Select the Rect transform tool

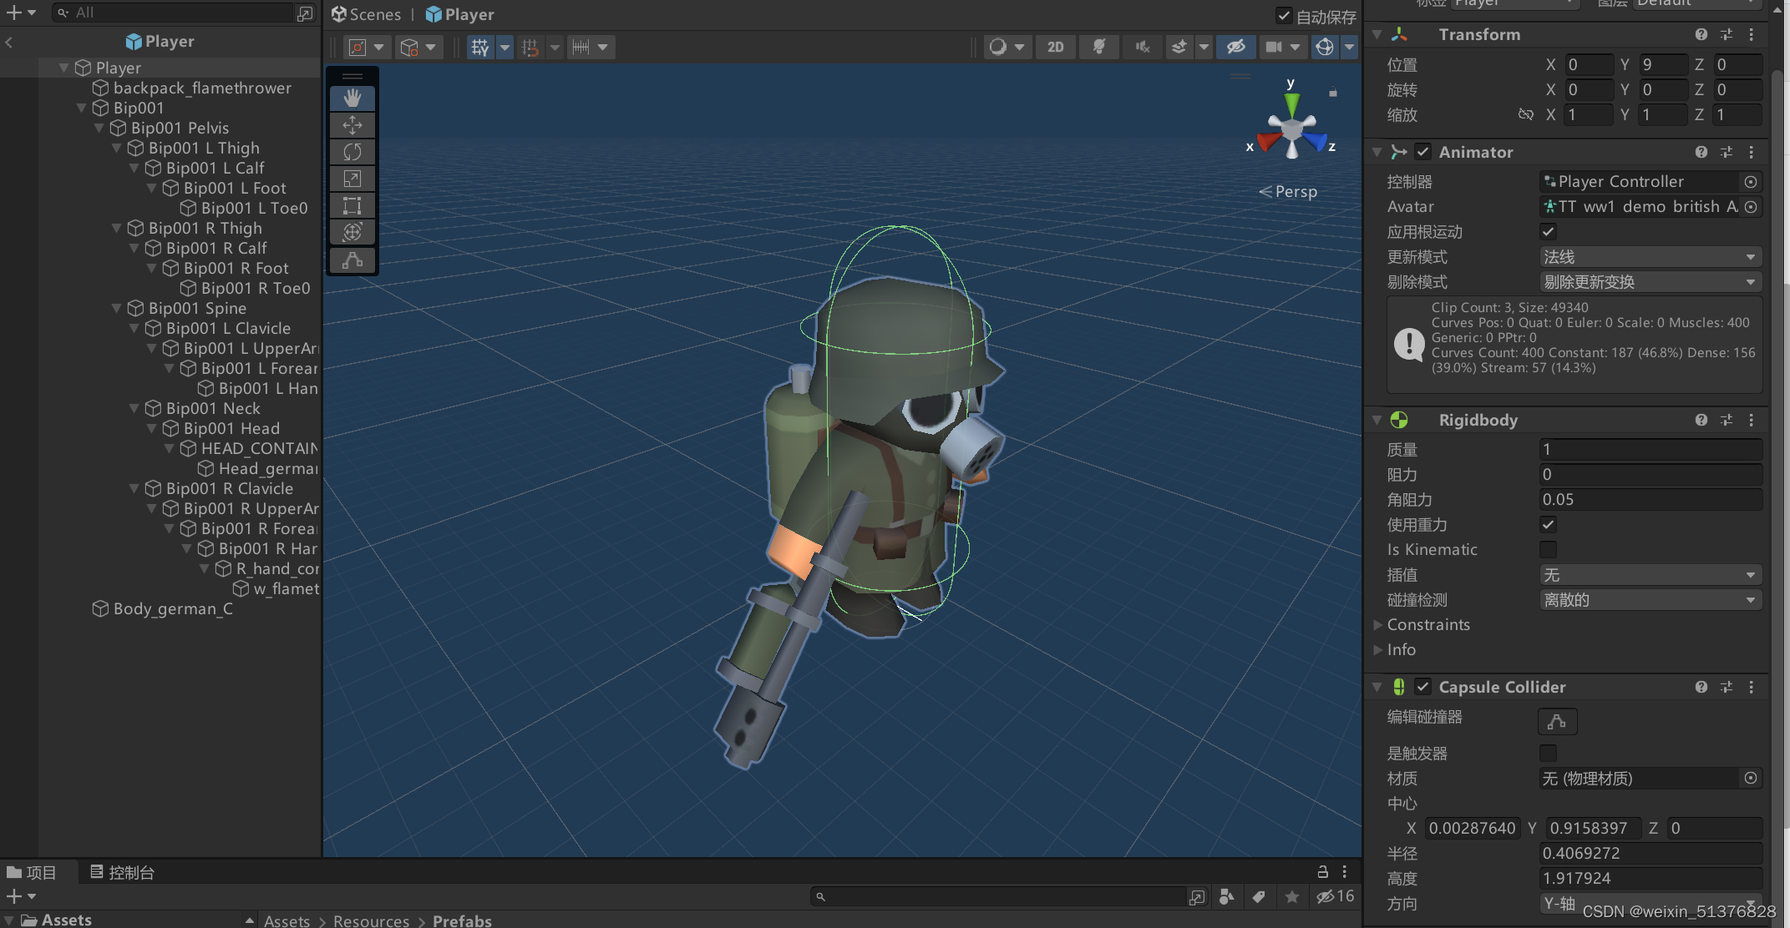point(352,205)
